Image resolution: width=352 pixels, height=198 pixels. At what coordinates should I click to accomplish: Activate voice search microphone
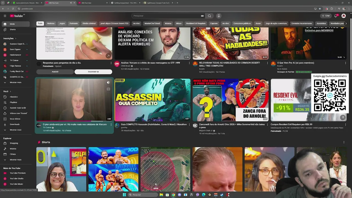pyautogui.click(x=219, y=16)
